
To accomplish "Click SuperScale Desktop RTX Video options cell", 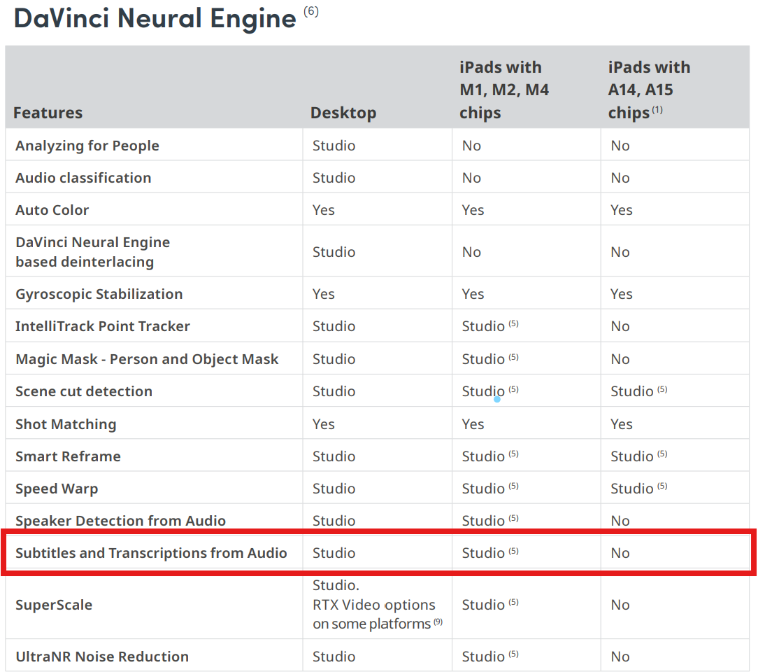I will tap(378, 605).
